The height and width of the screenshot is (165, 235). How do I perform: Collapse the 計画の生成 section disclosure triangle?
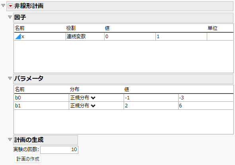[x=10, y=140]
